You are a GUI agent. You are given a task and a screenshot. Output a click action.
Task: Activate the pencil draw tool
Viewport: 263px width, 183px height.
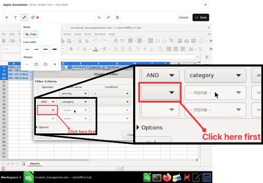(24, 17)
